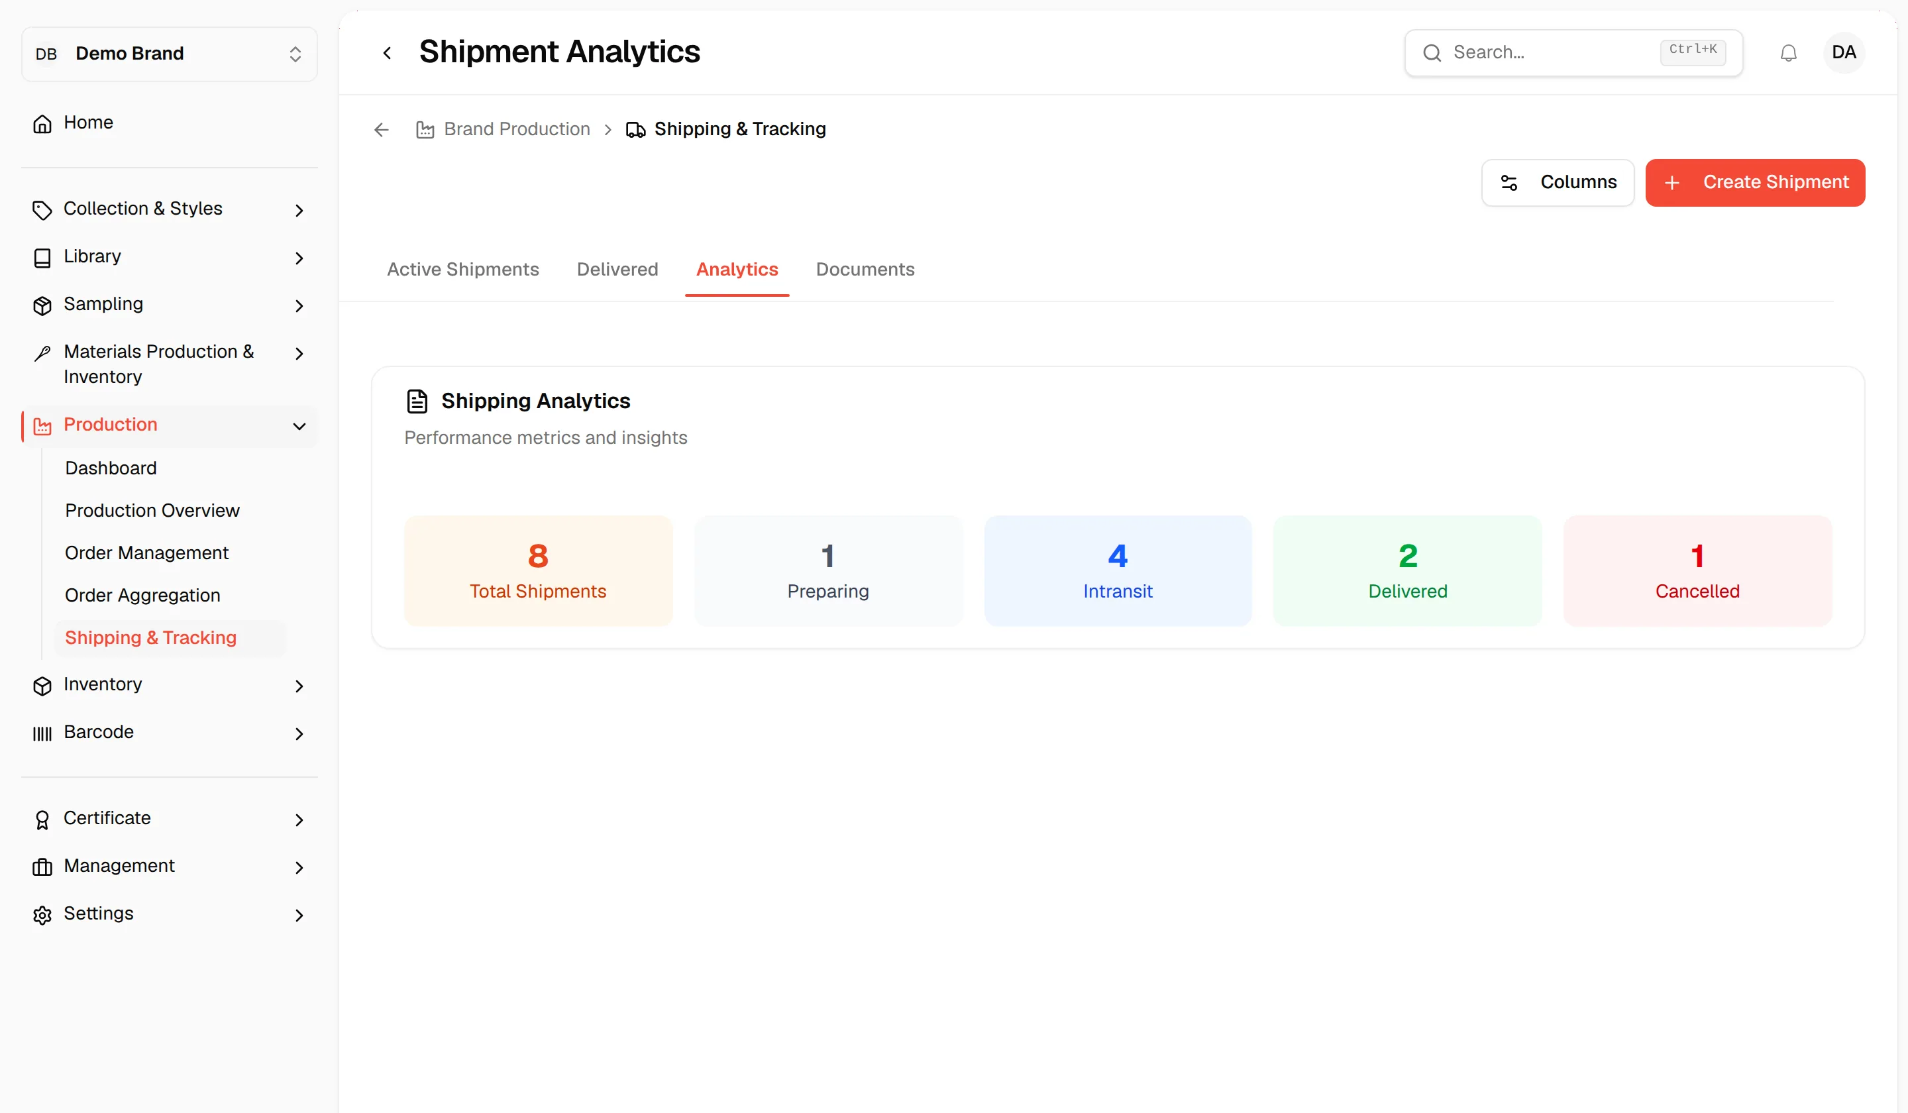
Task: Click the Certificate ribbon icon
Action: click(x=42, y=820)
